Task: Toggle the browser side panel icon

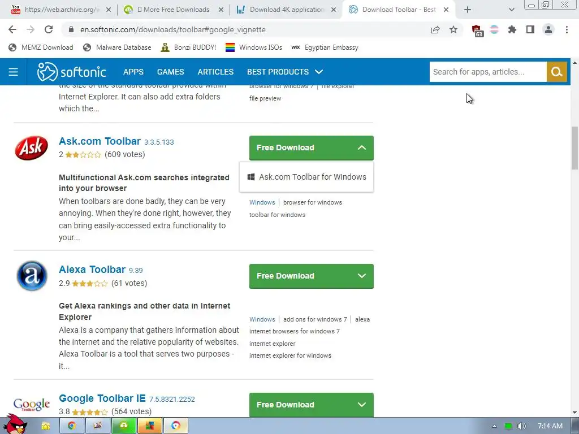Action: [x=530, y=29]
